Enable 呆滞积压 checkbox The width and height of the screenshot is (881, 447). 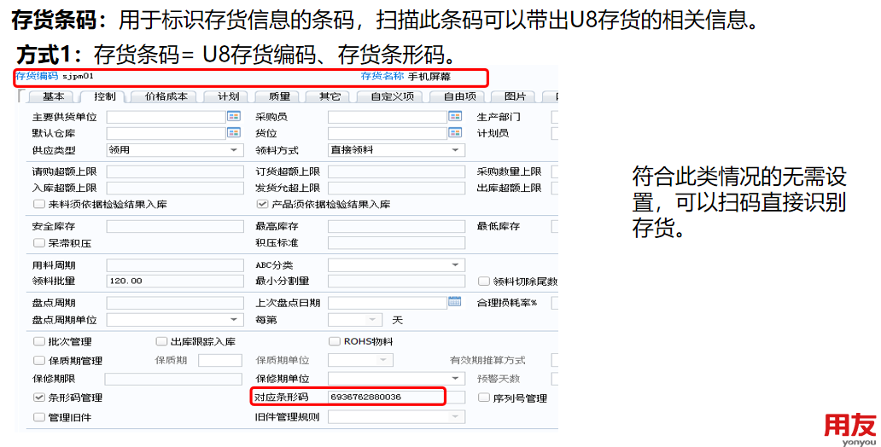pyautogui.click(x=38, y=243)
